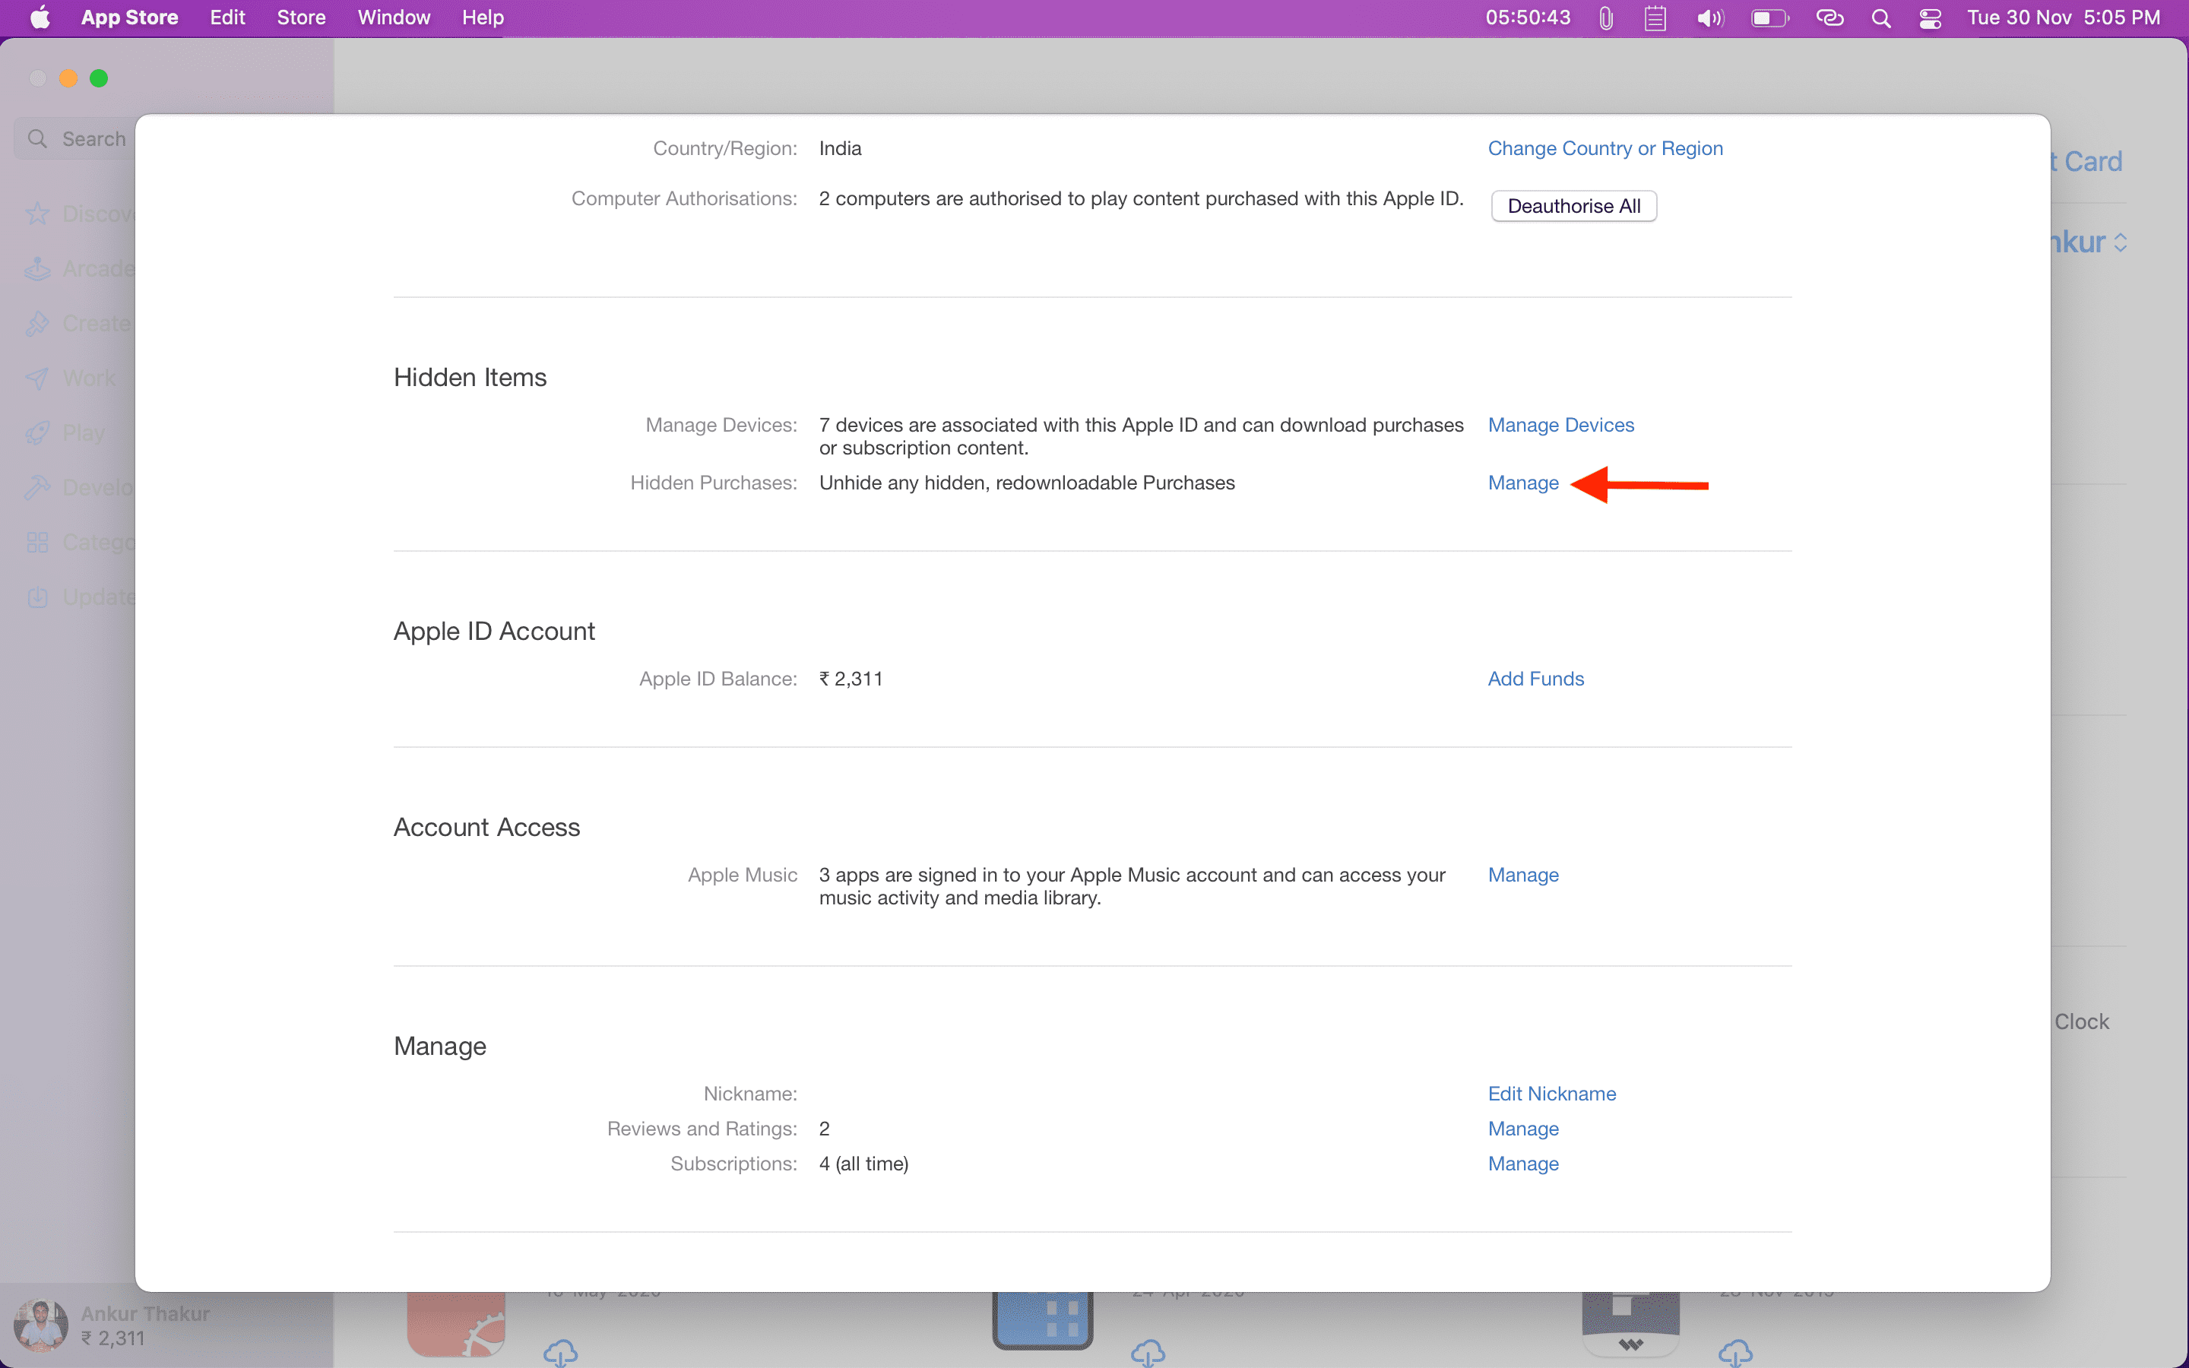Screen dimensions: 2189x1368
Task: Open the App Store menu
Action: [x=129, y=17]
